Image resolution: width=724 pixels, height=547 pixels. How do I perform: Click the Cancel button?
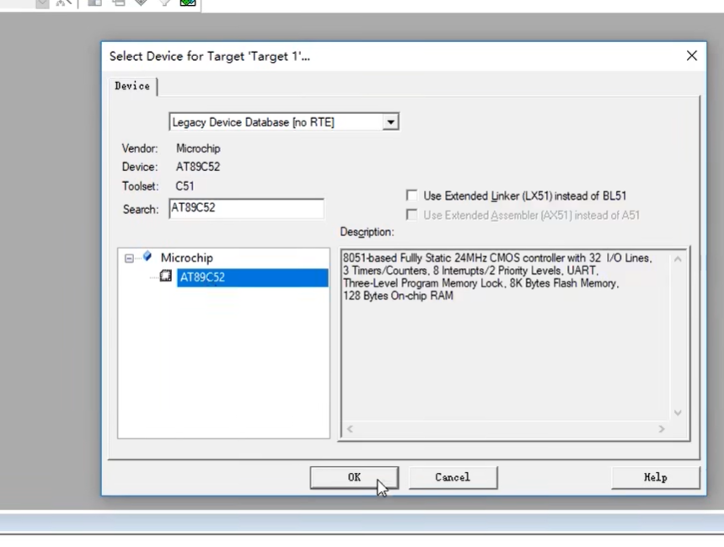[453, 477]
